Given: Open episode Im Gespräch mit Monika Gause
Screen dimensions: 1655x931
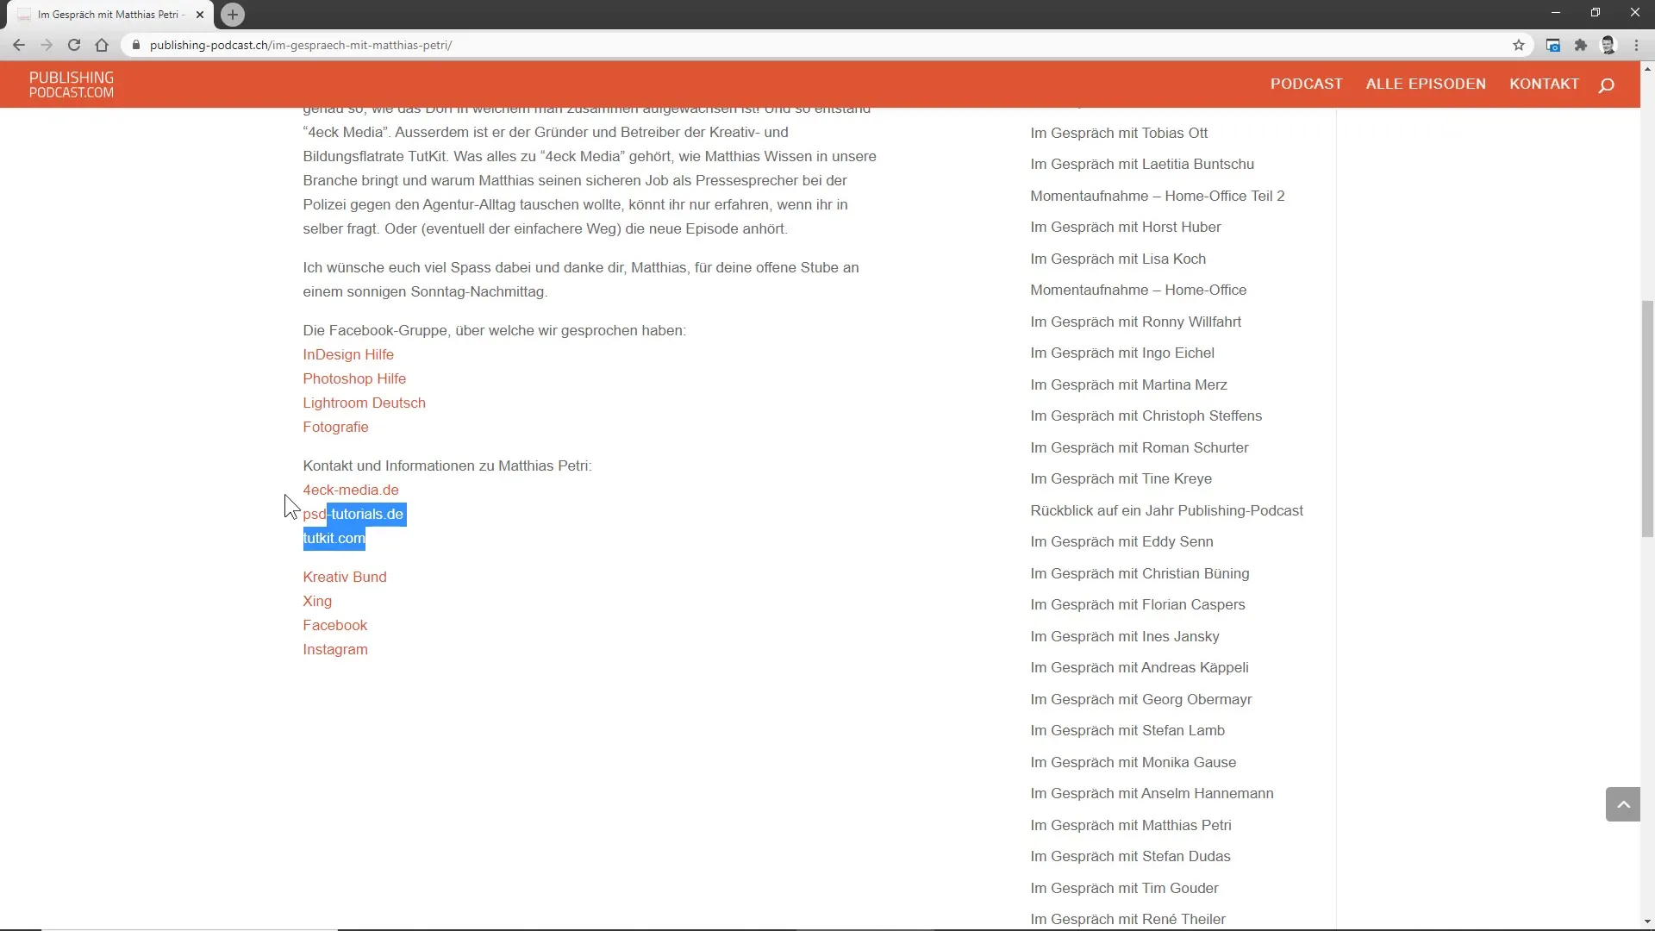Looking at the screenshot, I should (1134, 762).
